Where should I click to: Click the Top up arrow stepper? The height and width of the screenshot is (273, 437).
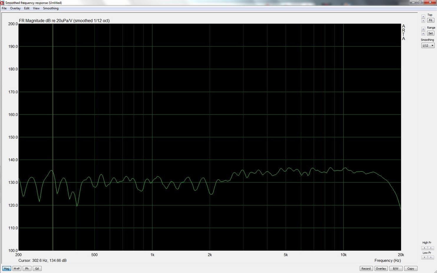coord(423,16)
